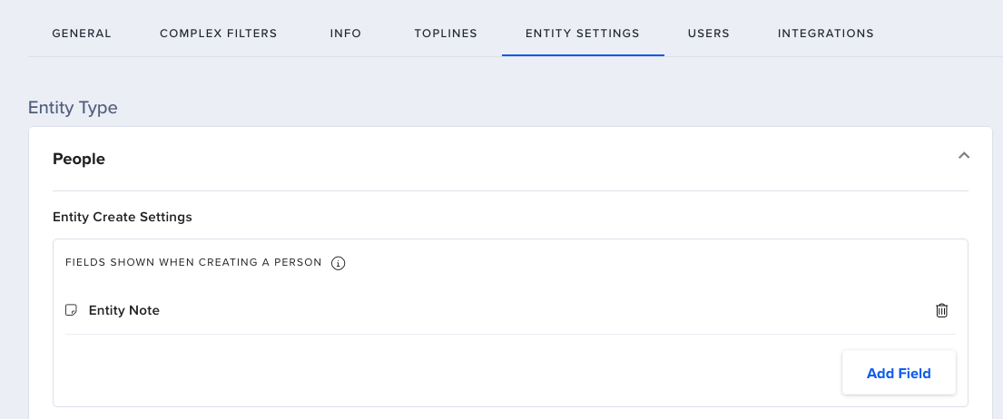Click the note icon beside Entity Note
The width and height of the screenshot is (1003, 419).
click(72, 310)
